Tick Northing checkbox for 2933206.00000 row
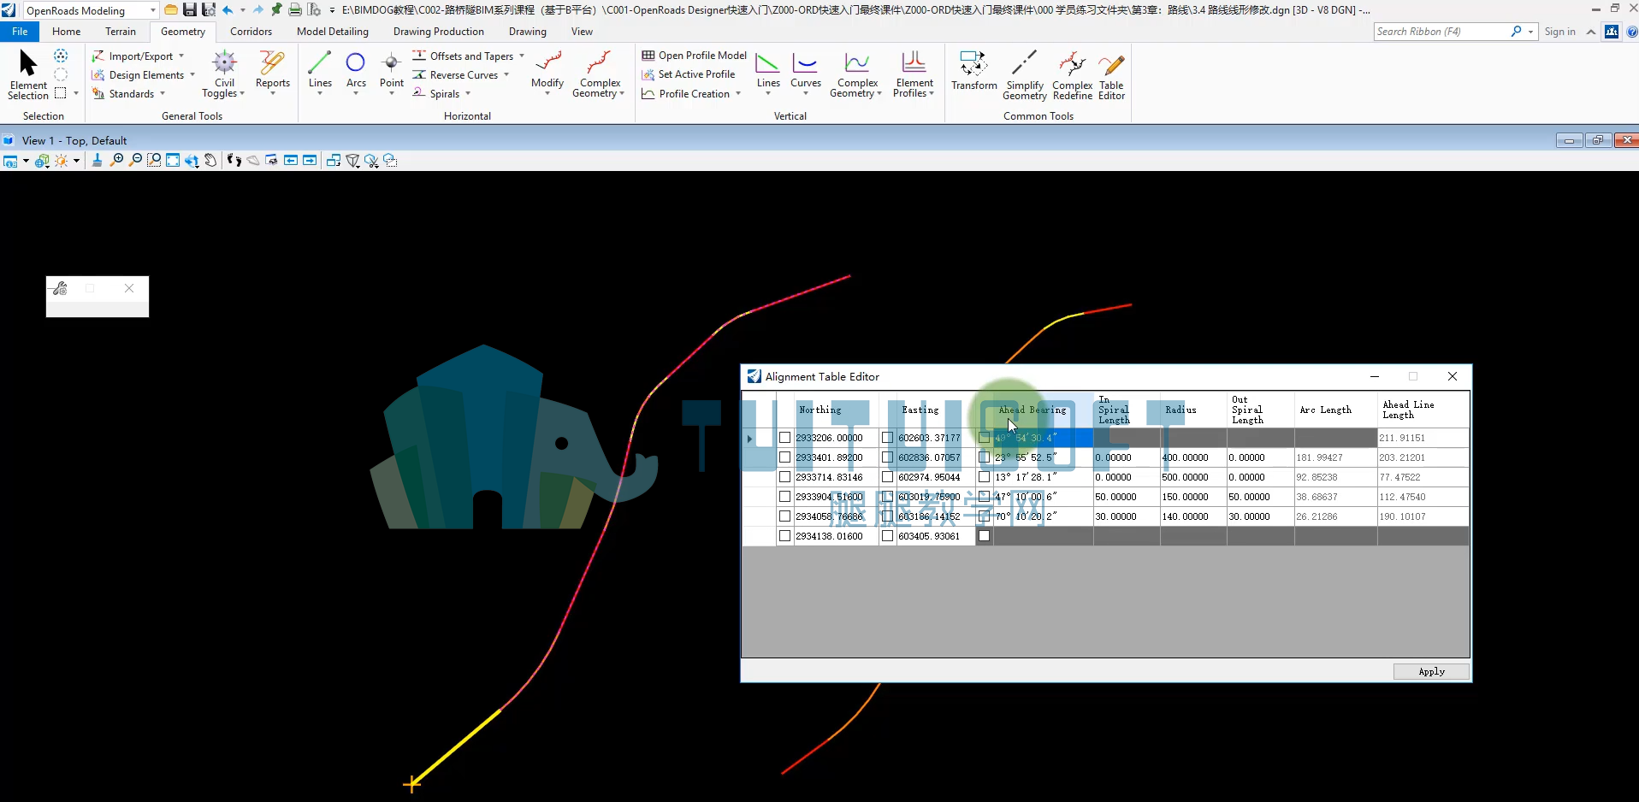The image size is (1639, 802). coord(784,437)
